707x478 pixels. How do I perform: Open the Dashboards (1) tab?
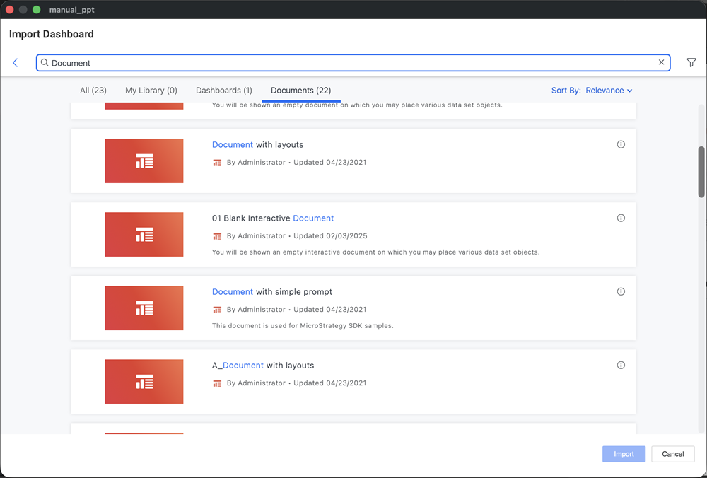click(x=223, y=91)
